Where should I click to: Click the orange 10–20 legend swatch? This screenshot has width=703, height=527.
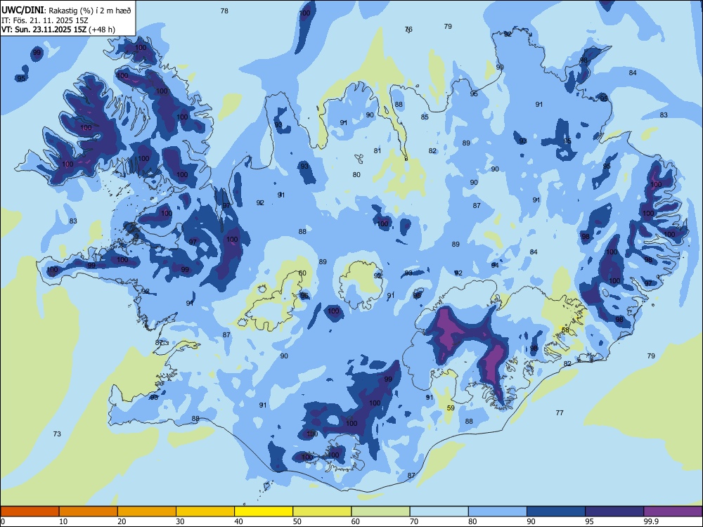(x=89, y=512)
